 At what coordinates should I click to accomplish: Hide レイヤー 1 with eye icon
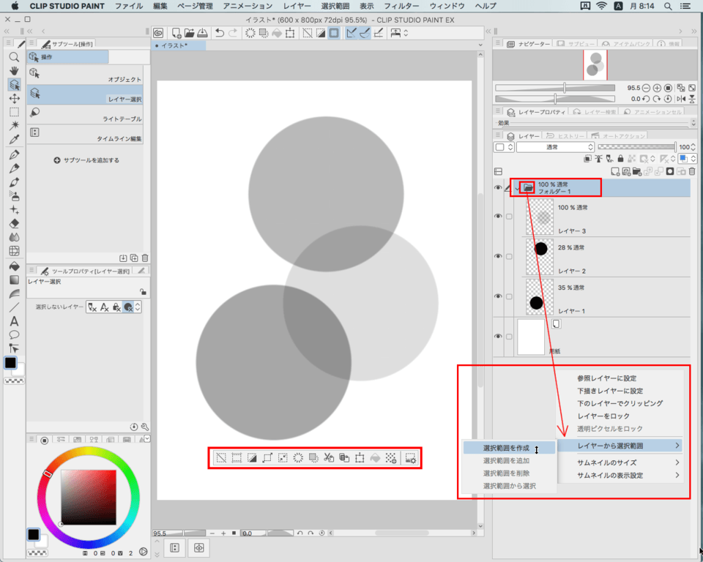pyautogui.click(x=498, y=296)
